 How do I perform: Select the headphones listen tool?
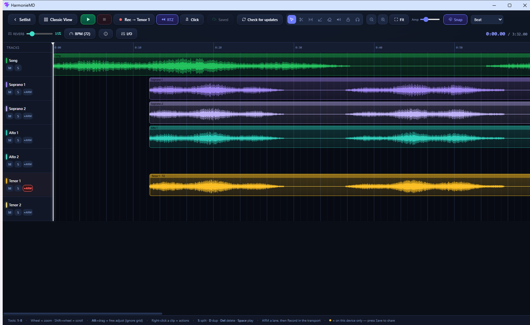[357, 20]
